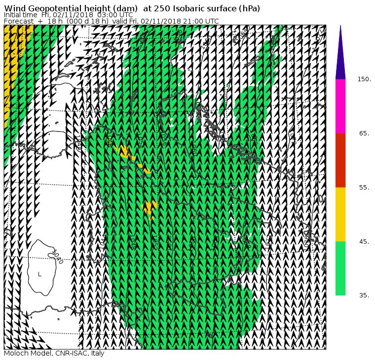Click the 'L' low pressure marker
The image size is (375, 360).
39,274
